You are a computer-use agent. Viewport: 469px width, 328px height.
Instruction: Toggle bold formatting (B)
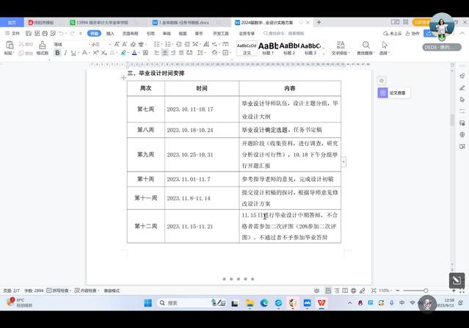tap(57, 53)
